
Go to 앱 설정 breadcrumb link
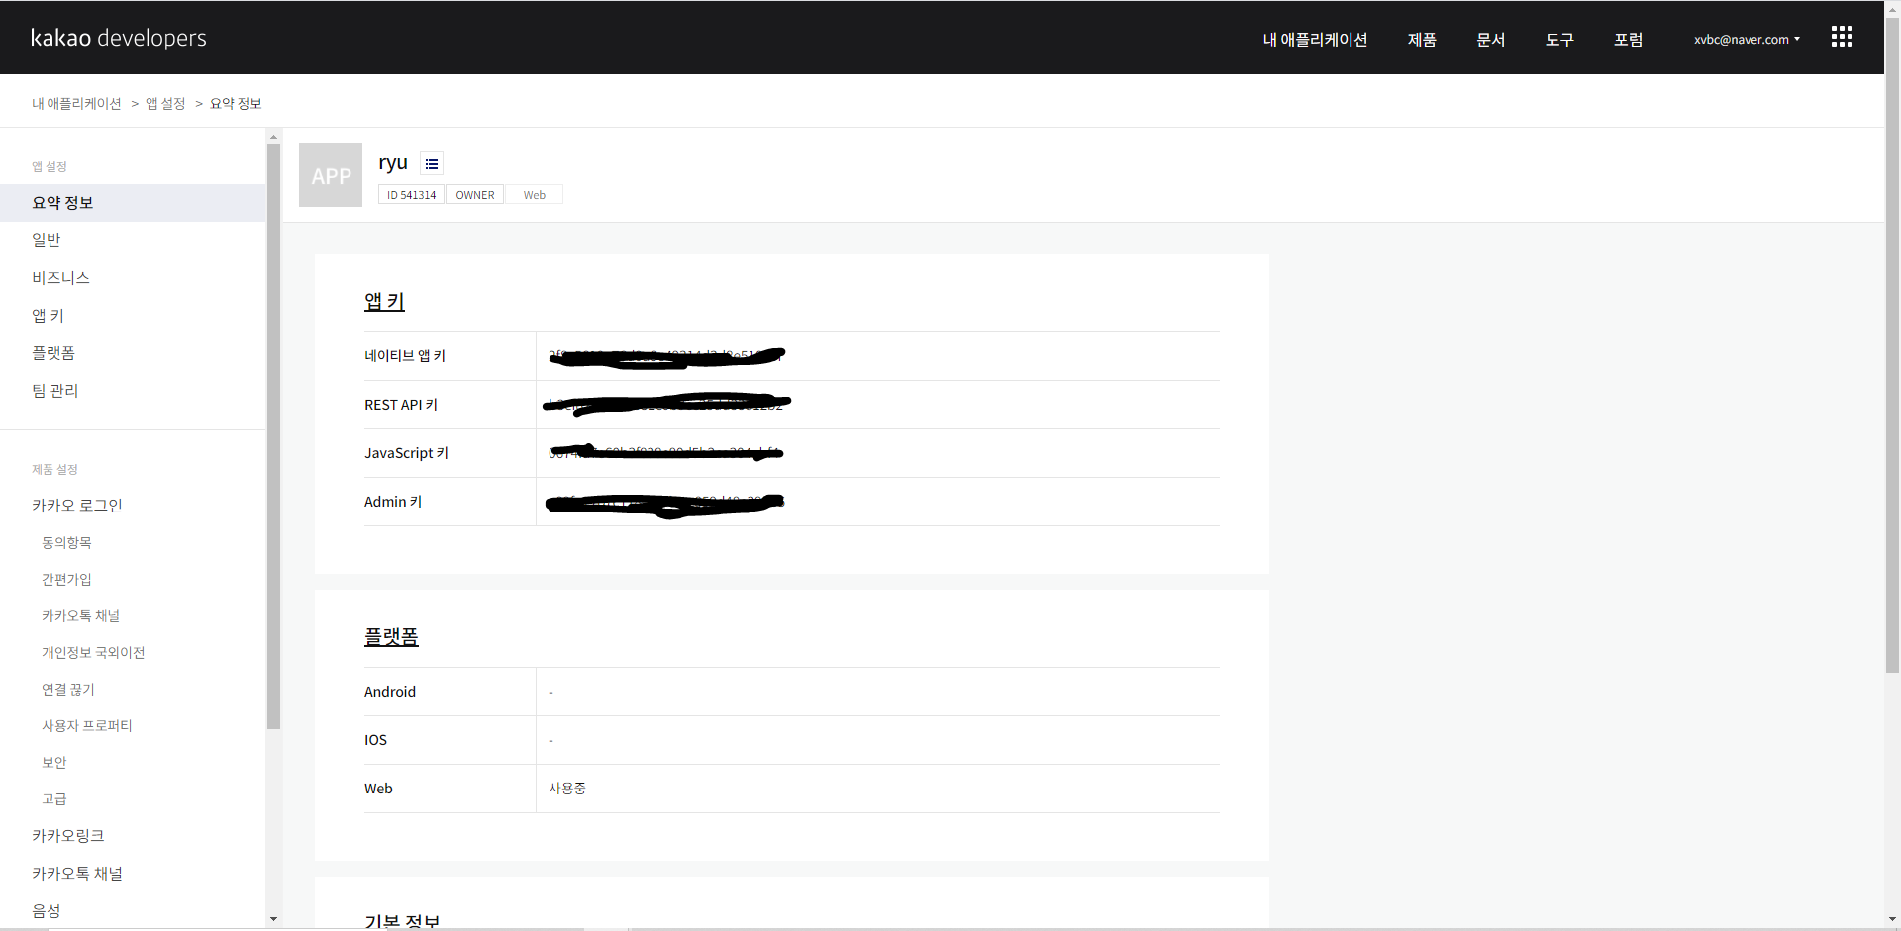(x=165, y=104)
